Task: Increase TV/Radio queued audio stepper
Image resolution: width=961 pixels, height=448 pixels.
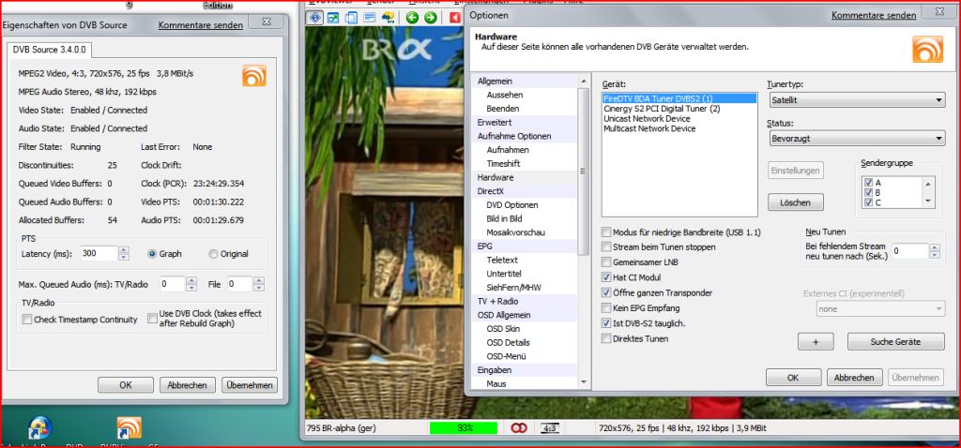Action: 191,281
